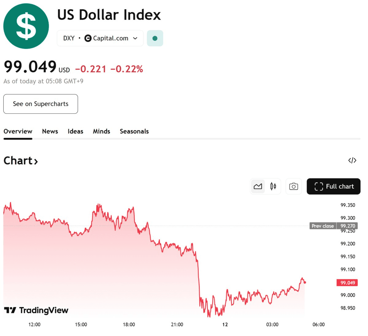Click the Capital.com logo icon
This screenshot has height=336, width=368.
pyautogui.click(x=88, y=38)
